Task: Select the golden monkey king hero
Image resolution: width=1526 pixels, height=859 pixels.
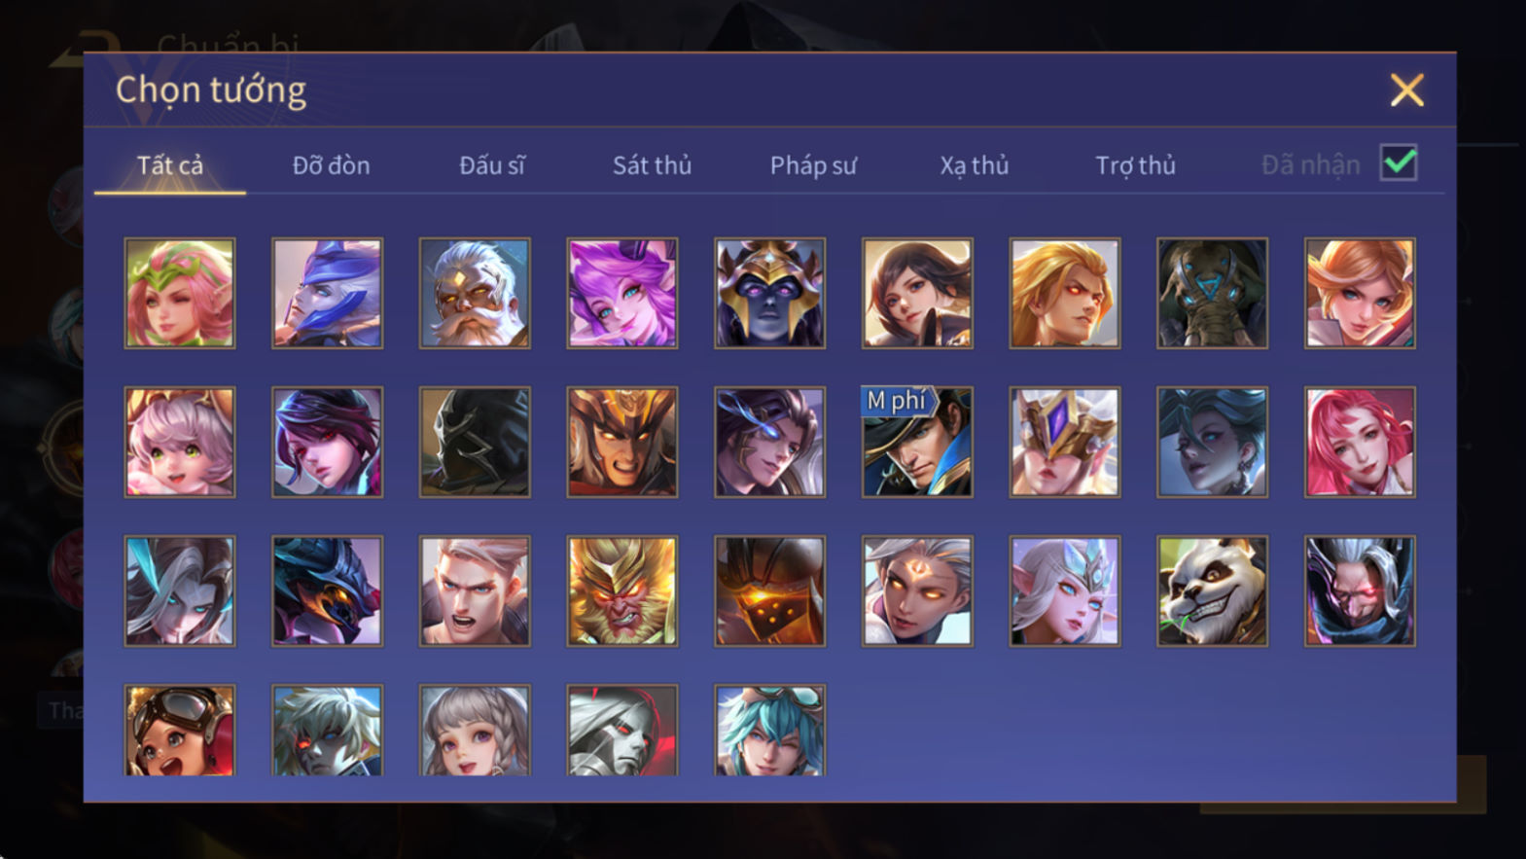Action: (622, 591)
